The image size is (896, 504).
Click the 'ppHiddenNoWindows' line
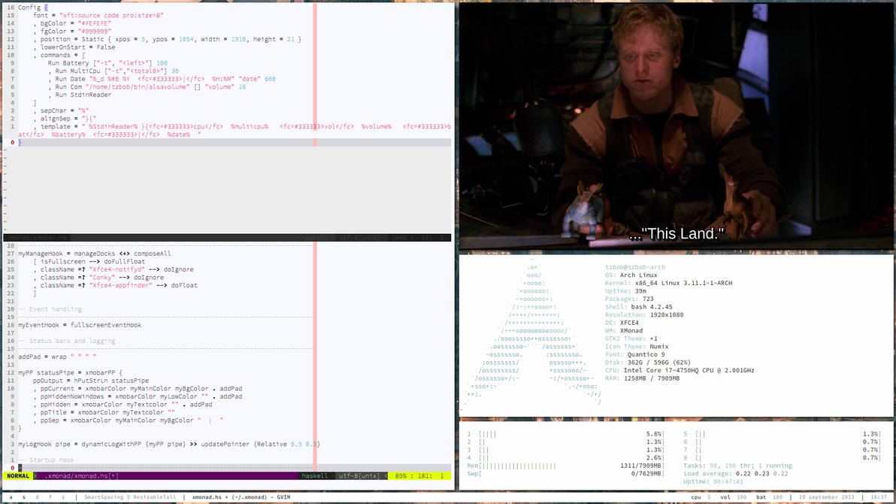pos(137,396)
